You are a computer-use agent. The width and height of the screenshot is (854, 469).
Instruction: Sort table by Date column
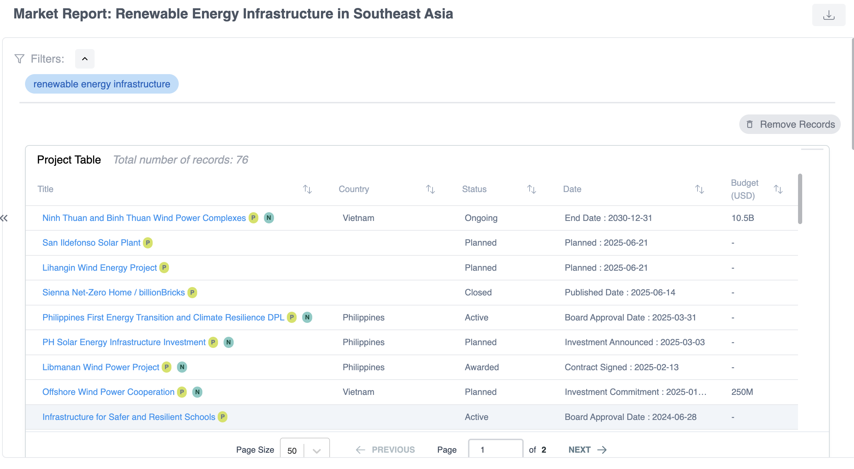(x=699, y=189)
